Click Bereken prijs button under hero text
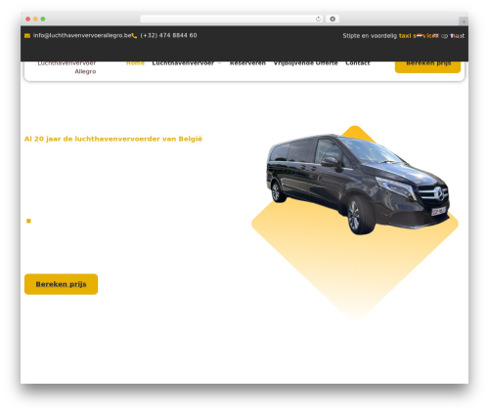 point(61,284)
